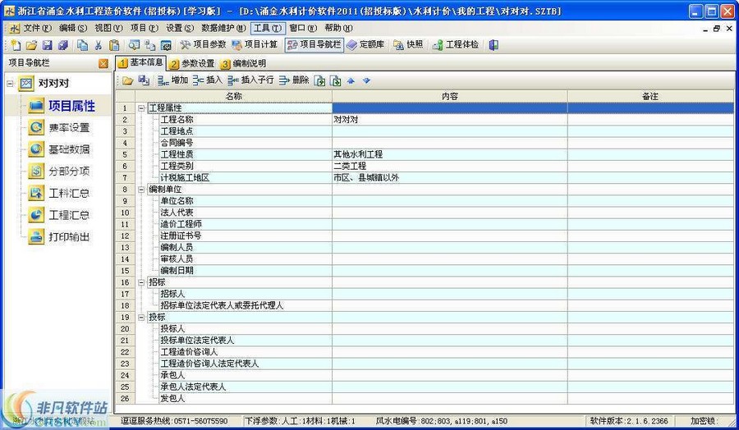
Task: Click the blue move down arrow
Action: 366,81
